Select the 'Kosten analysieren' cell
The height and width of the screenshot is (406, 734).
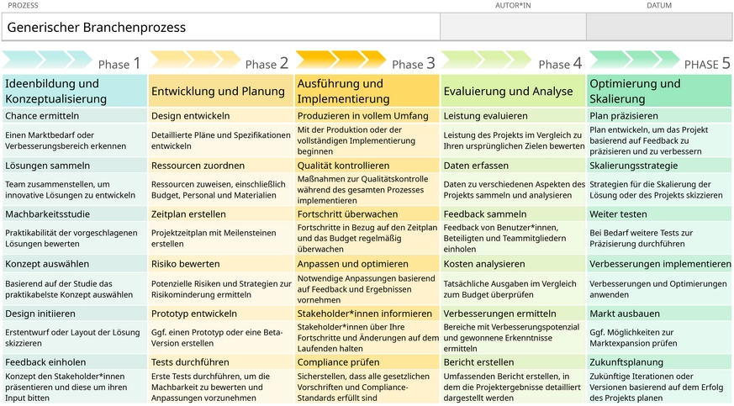coord(513,264)
